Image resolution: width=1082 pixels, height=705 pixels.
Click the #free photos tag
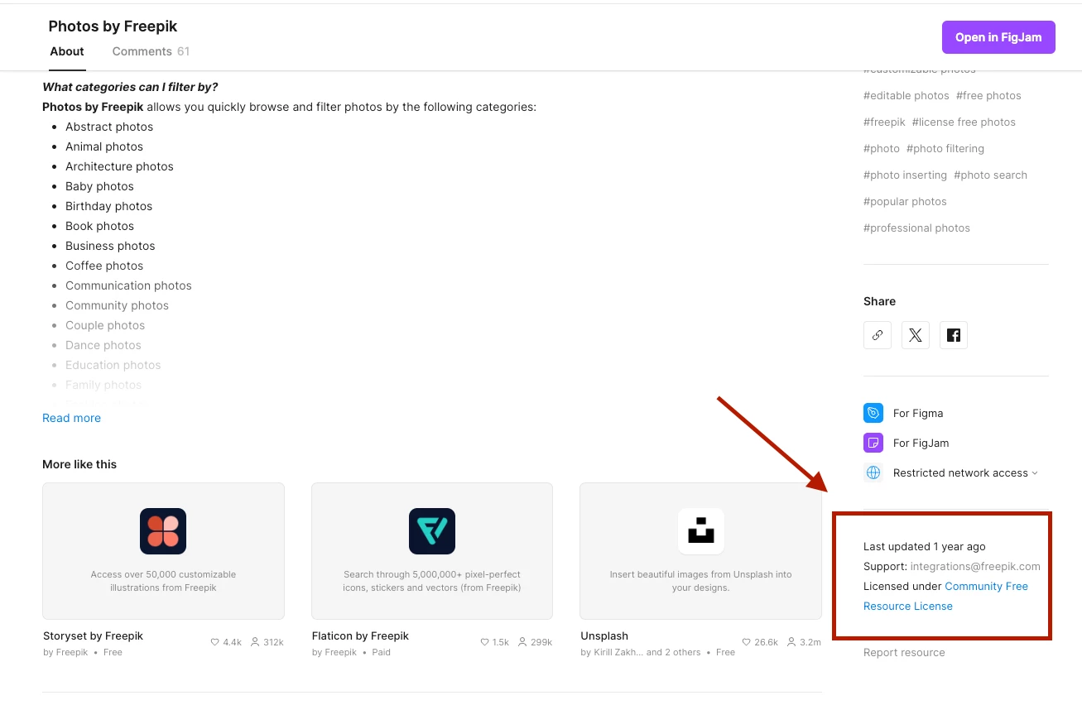(988, 96)
